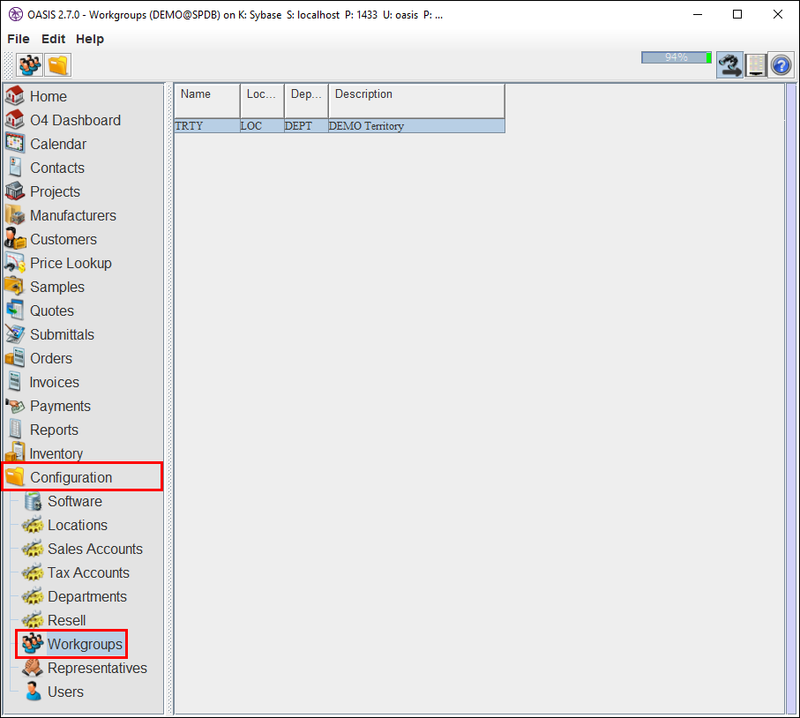This screenshot has height=718, width=800.
Task: Sort by the Name column header
Action: (x=207, y=101)
